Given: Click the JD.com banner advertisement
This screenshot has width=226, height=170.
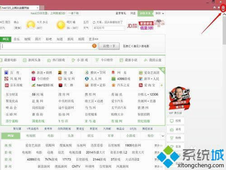Looking at the screenshot, I should (146, 25).
